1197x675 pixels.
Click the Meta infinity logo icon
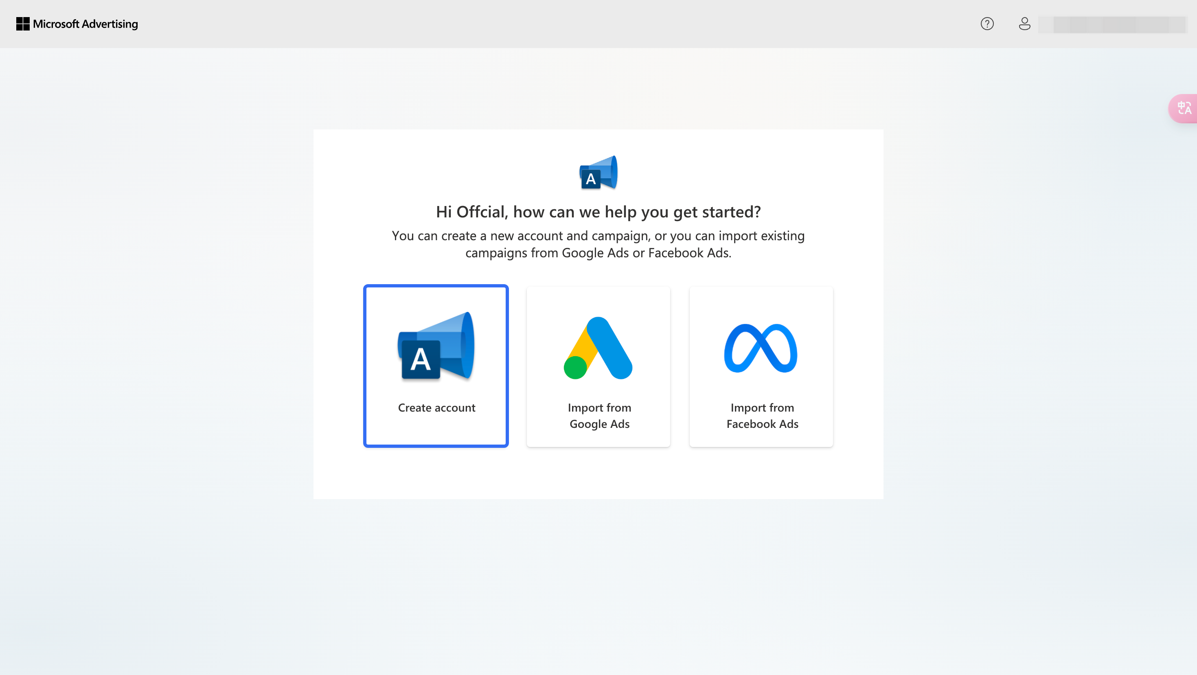[x=761, y=348]
